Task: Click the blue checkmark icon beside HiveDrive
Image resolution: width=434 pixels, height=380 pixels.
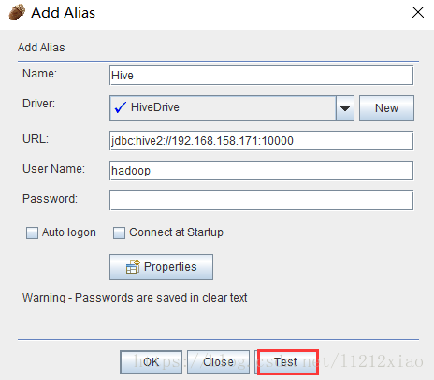Action: tap(121, 107)
